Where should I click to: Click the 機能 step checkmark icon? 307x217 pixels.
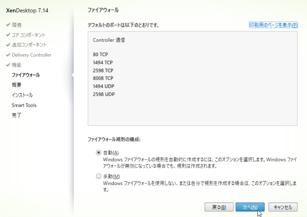pyautogui.click(x=8, y=65)
